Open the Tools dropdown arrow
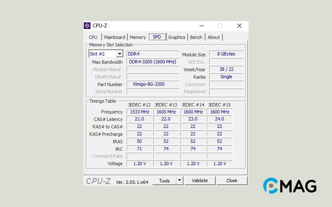This screenshot has width=332, height=207. pos(180,181)
